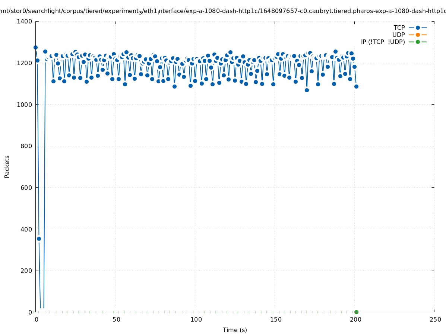Click the 250 x-axis tick label
Screen dimensions: 446x335
click(435, 320)
